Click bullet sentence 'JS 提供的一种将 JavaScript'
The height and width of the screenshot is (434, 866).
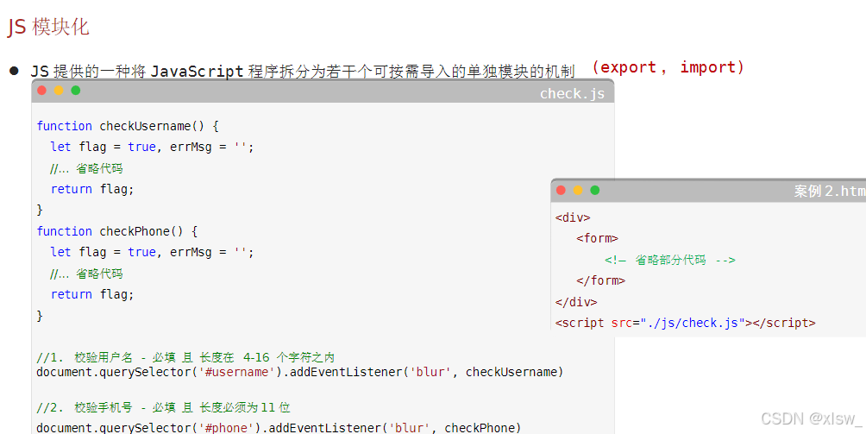pos(302,72)
